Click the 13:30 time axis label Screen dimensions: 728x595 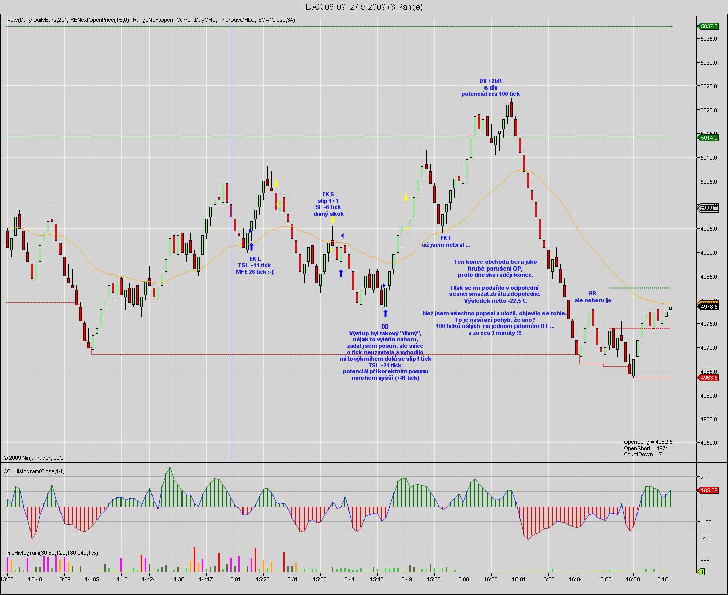(x=7, y=579)
